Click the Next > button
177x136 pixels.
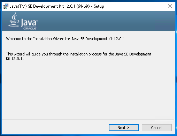124,128
